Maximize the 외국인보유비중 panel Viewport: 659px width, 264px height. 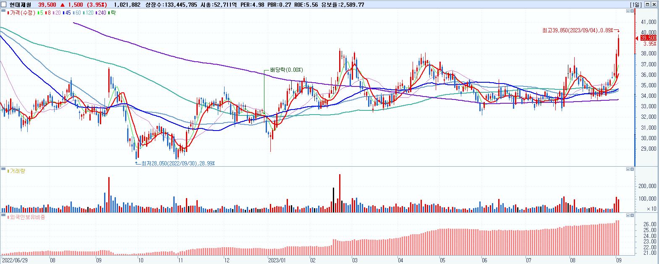628,215
